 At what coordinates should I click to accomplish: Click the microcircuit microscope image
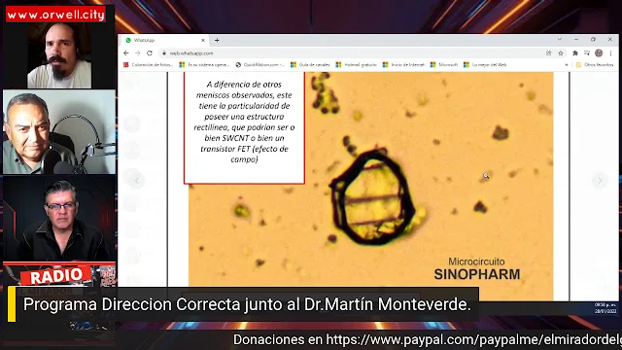[371, 186]
